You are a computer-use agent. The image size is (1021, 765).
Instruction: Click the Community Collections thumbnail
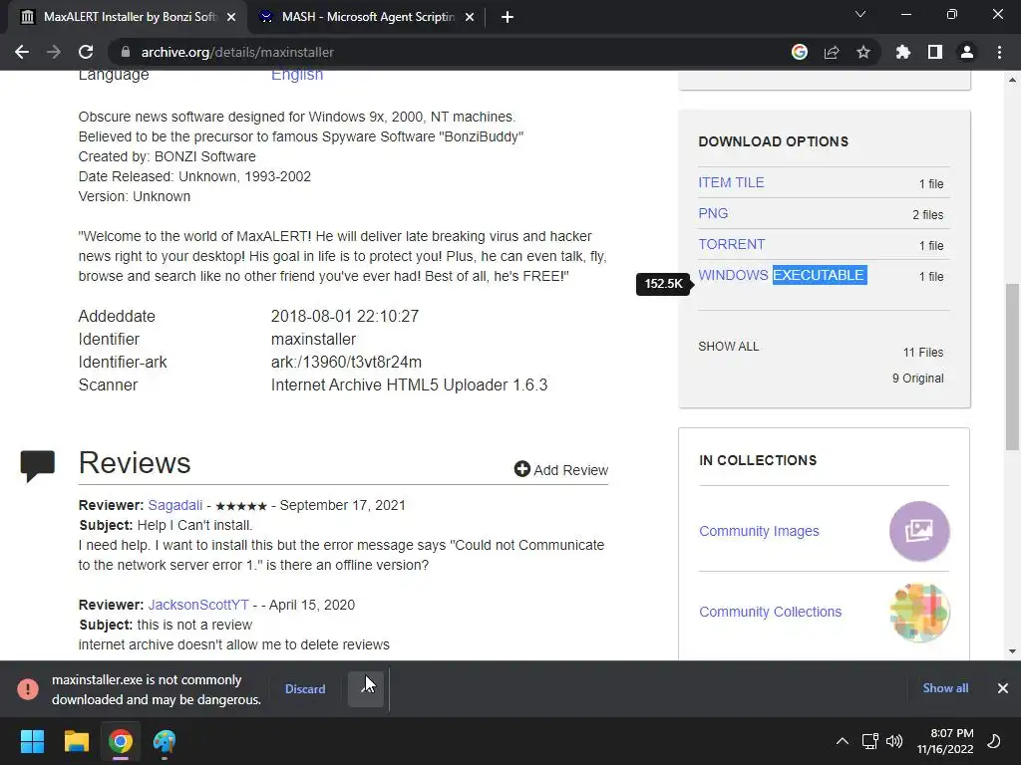(x=919, y=613)
